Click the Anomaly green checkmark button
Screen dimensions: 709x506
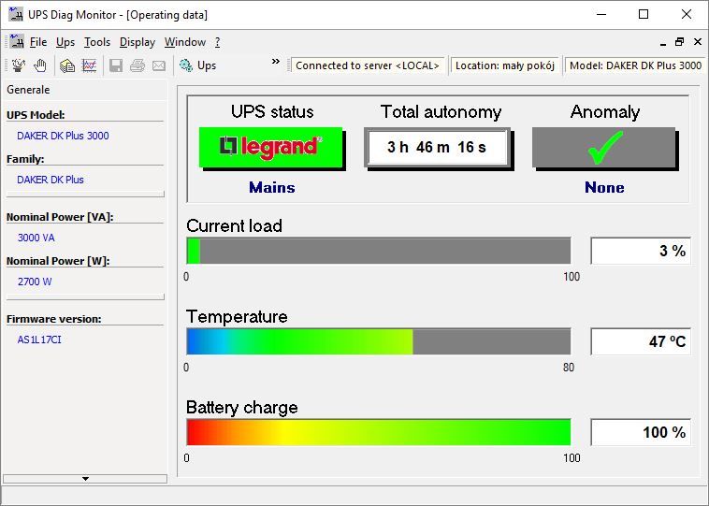click(x=603, y=147)
